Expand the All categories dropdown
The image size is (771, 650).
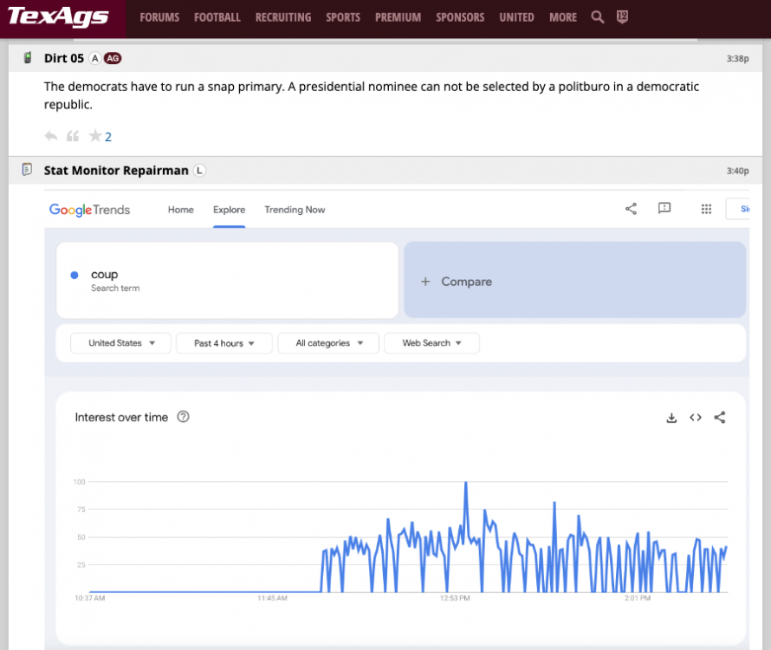328,343
